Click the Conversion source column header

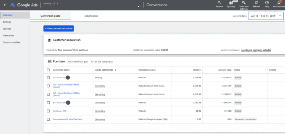(x=147, y=70)
